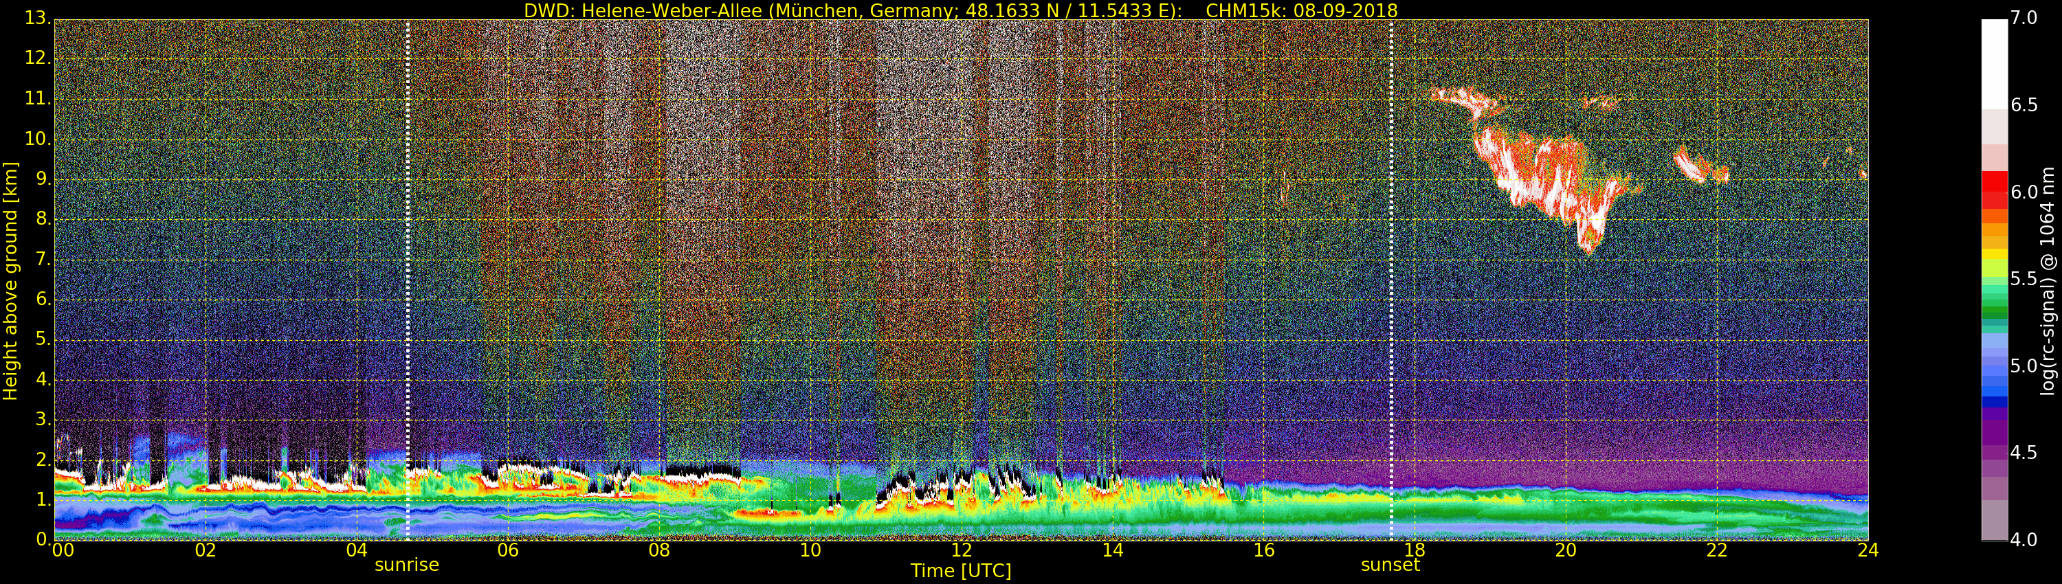
Task: Click the green colorbar segment near 5.5
Action: (1994, 280)
